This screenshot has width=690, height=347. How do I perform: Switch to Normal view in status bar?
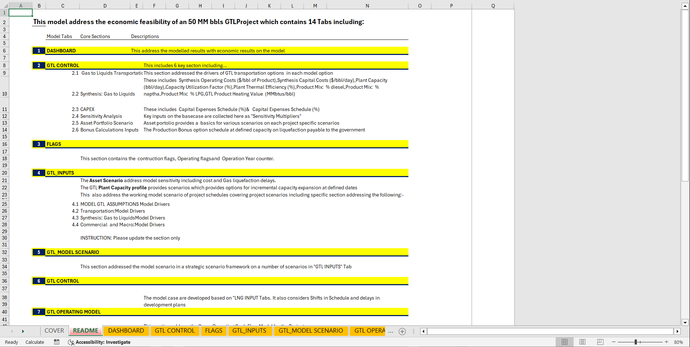click(565, 342)
